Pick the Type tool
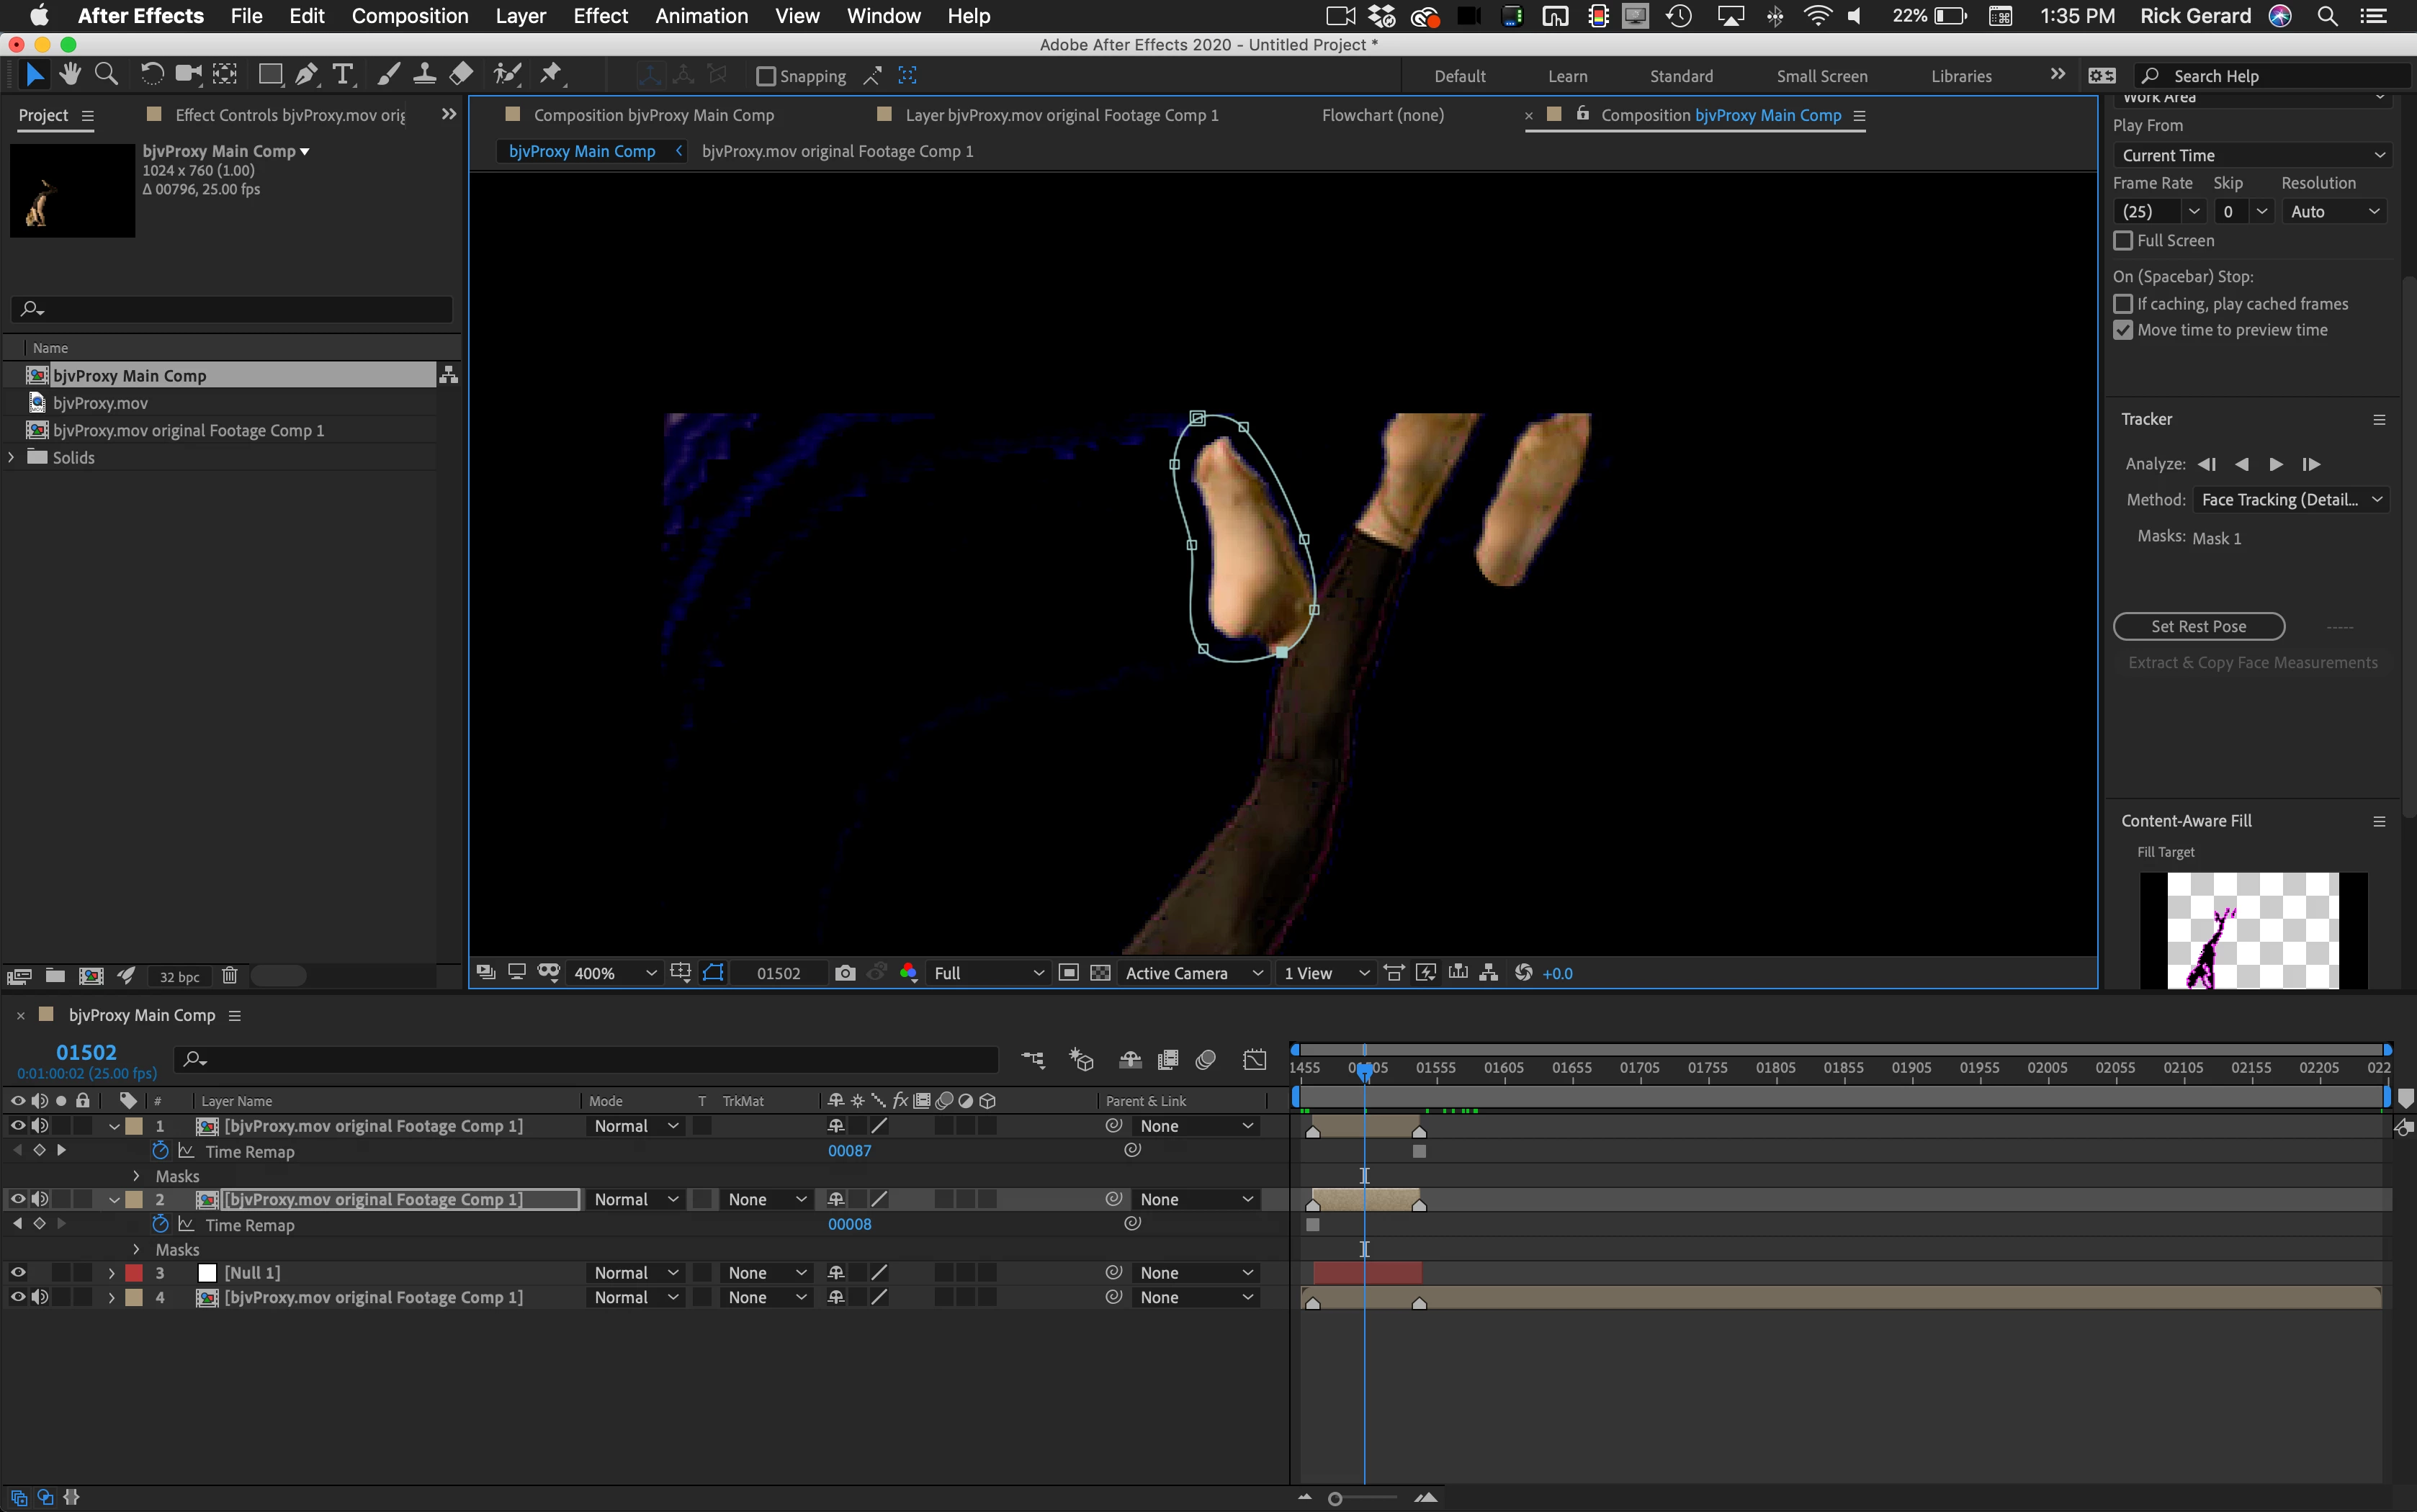The height and width of the screenshot is (1512, 2417). click(x=343, y=75)
